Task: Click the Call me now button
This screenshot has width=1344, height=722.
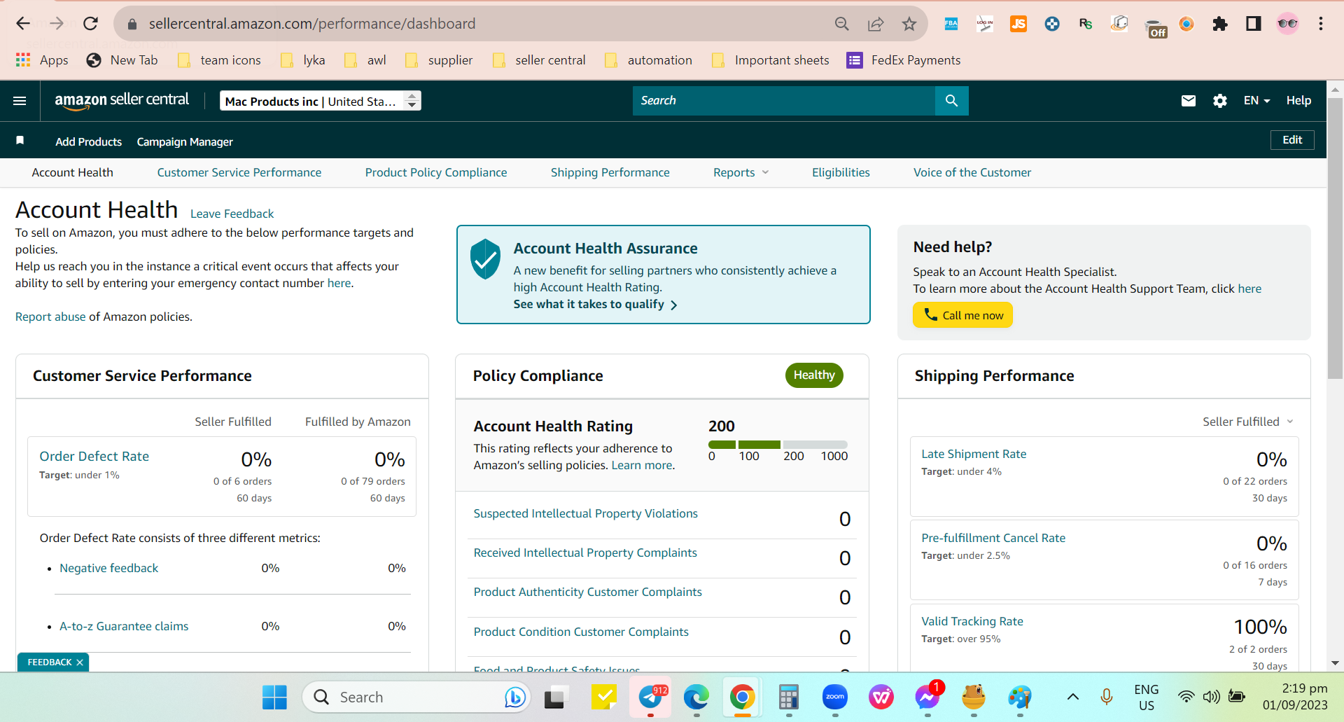Action: pyautogui.click(x=962, y=315)
